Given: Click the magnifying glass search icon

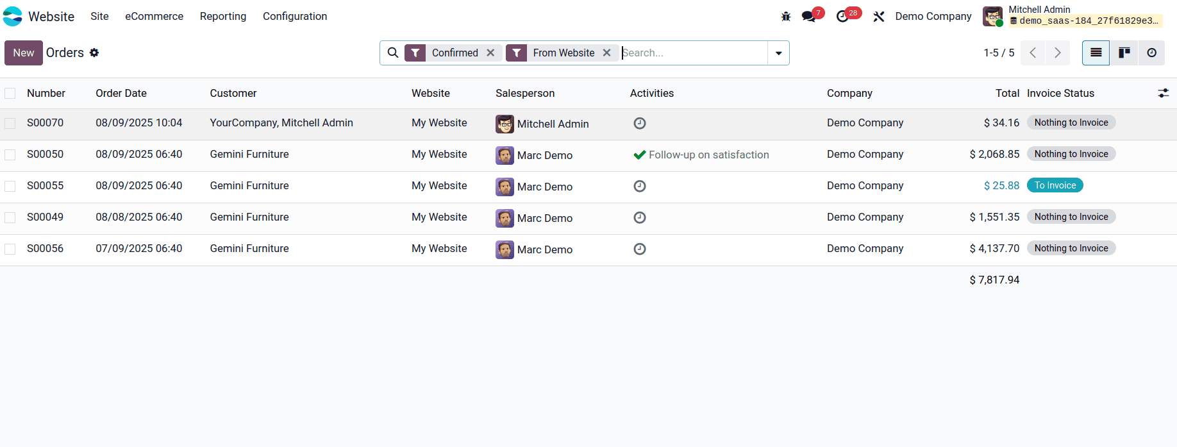Looking at the screenshot, I should point(393,53).
